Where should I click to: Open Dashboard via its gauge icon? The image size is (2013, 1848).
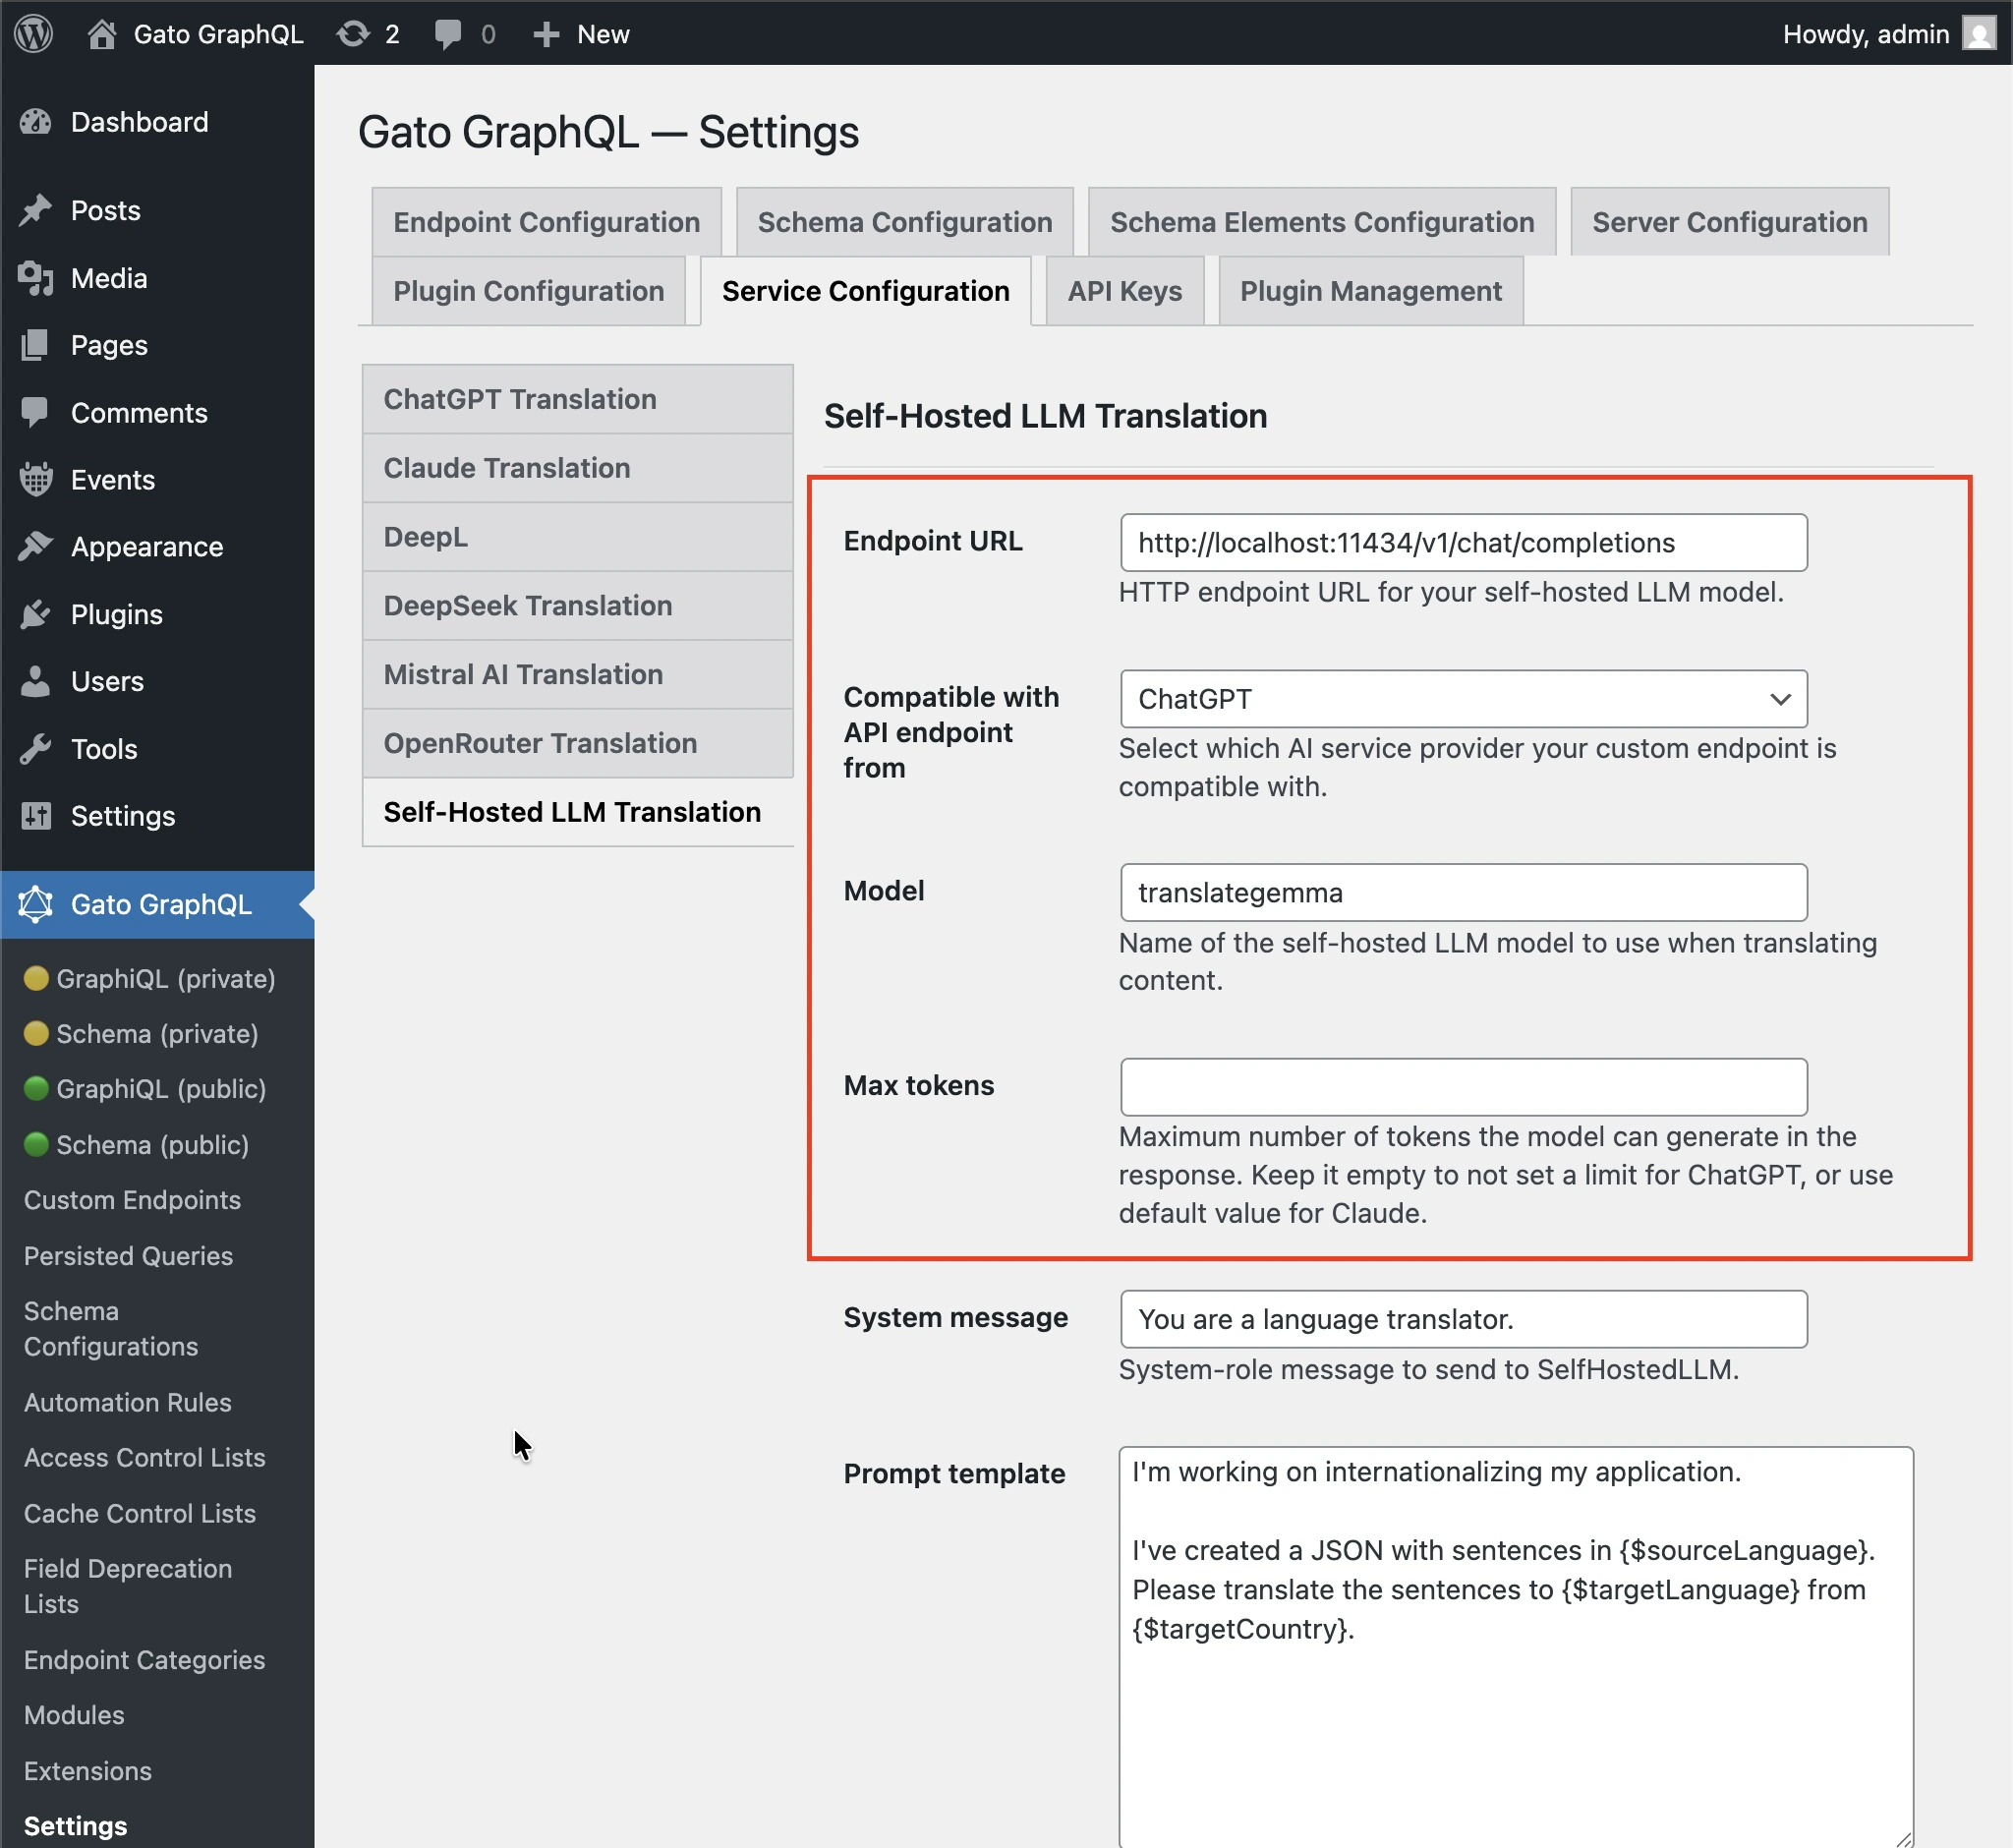coord(36,121)
